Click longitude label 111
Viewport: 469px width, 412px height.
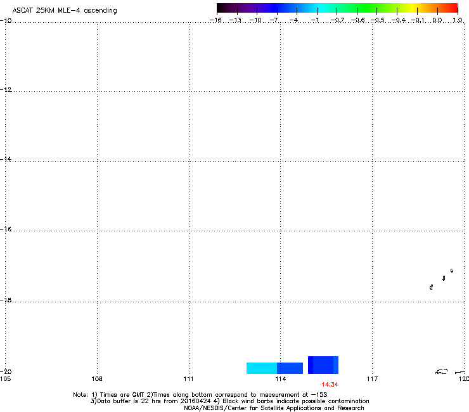(x=188, y=379)
